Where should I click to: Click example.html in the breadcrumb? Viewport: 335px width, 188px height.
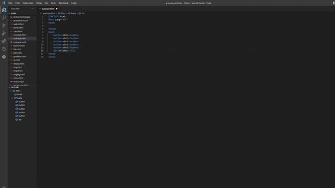(x=49, y=14)
